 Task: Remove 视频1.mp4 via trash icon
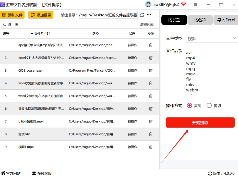point(151,147)
